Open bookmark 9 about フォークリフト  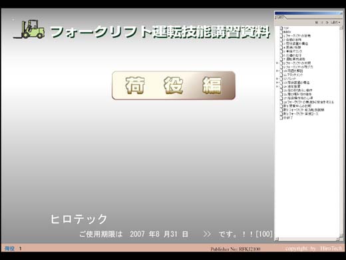point(298,67)
